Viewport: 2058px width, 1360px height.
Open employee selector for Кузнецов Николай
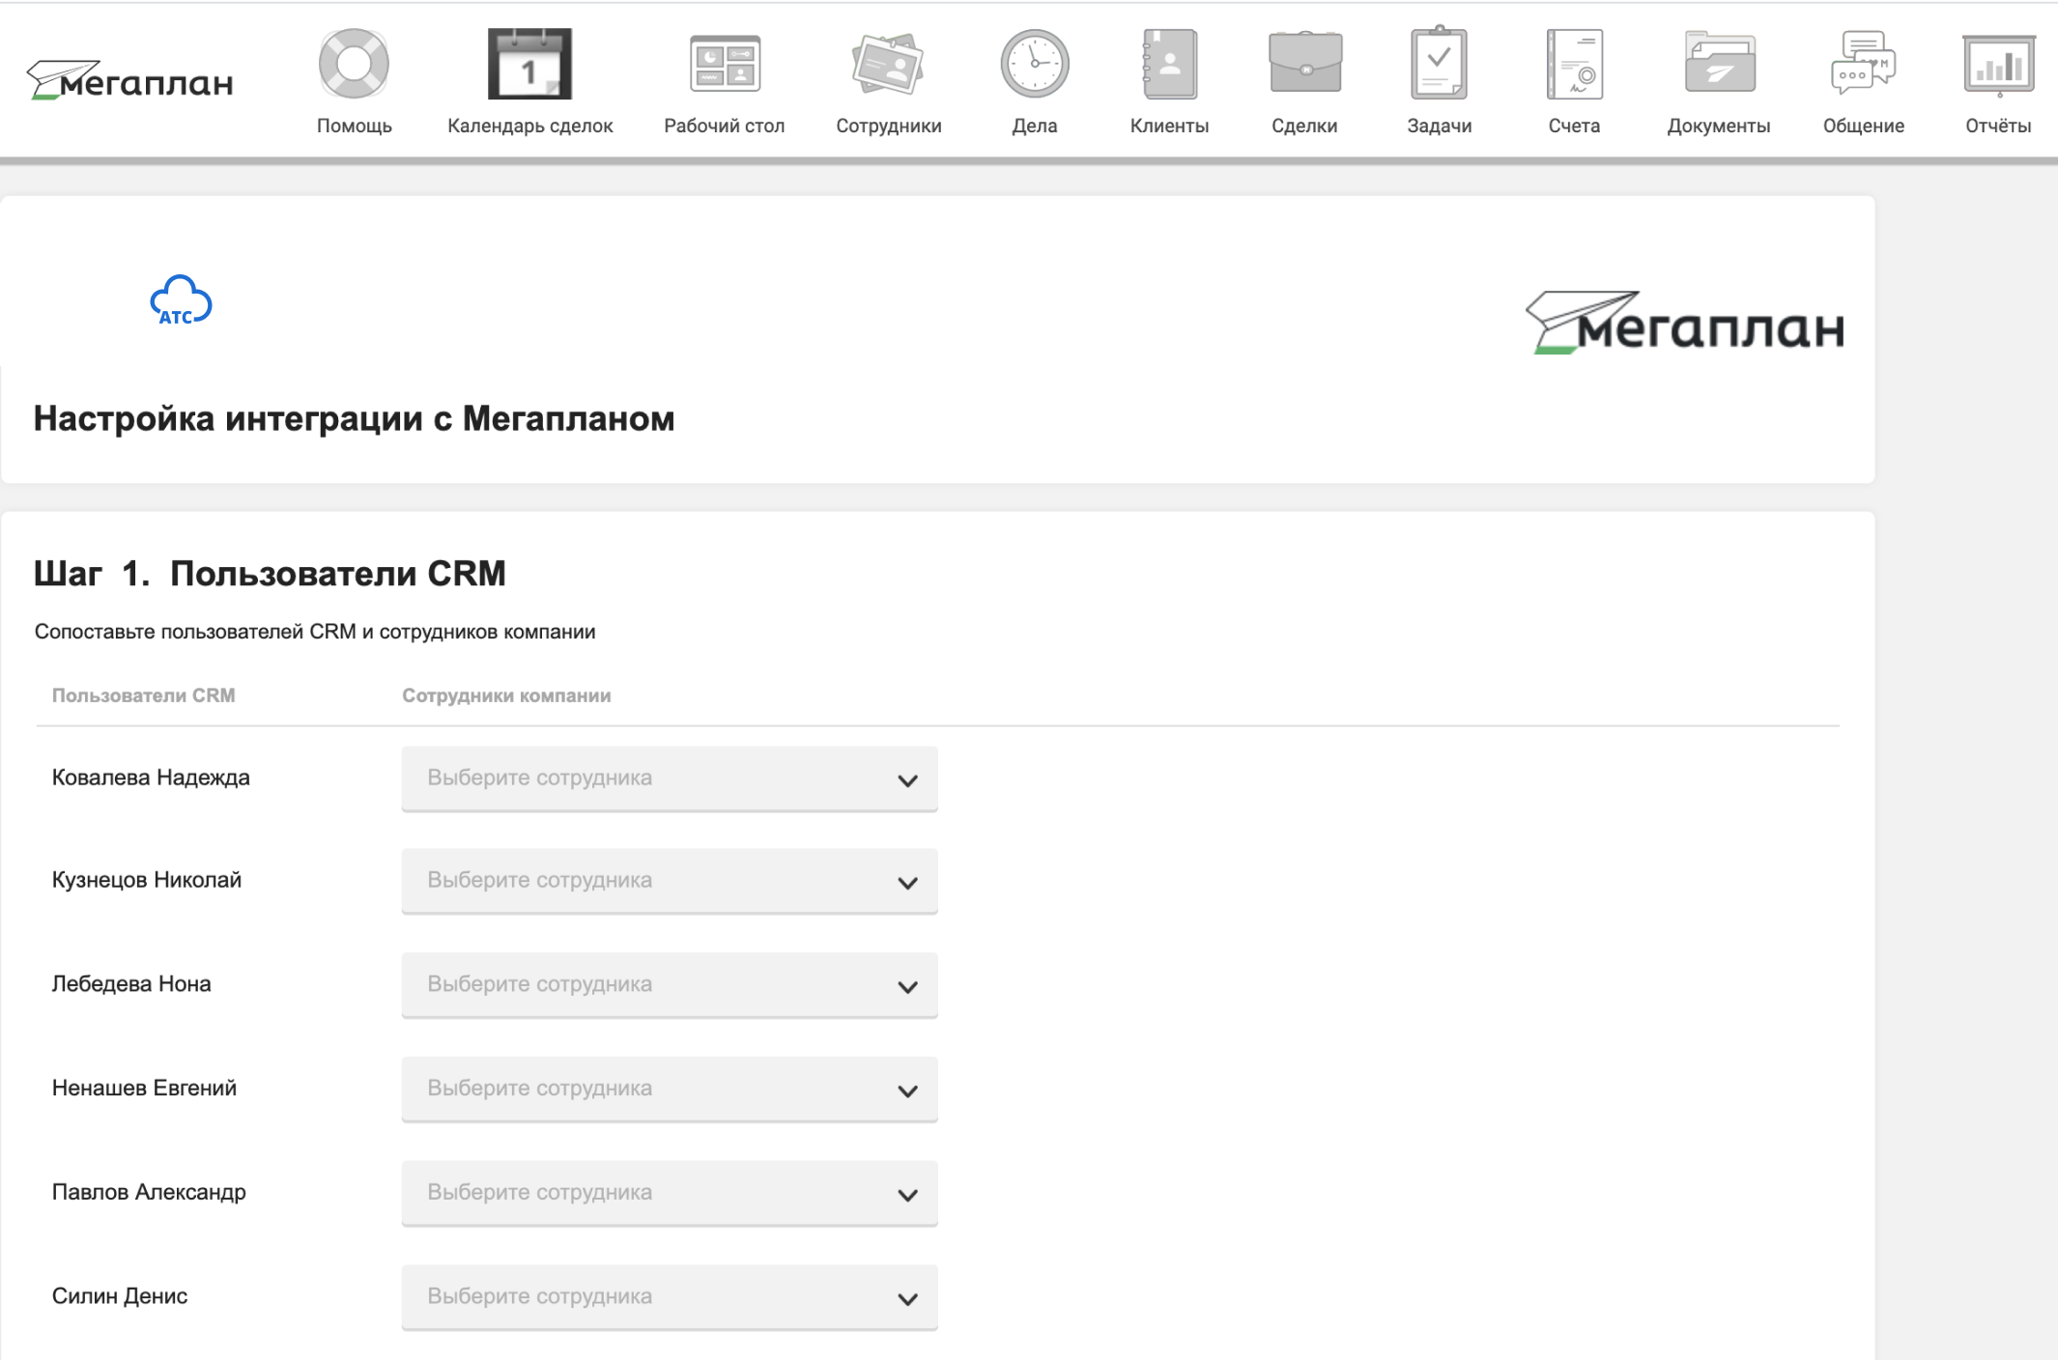click(x=670, y=881)
